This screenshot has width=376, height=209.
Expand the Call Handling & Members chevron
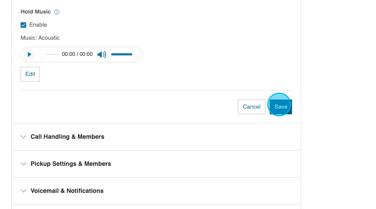(24, 137)
